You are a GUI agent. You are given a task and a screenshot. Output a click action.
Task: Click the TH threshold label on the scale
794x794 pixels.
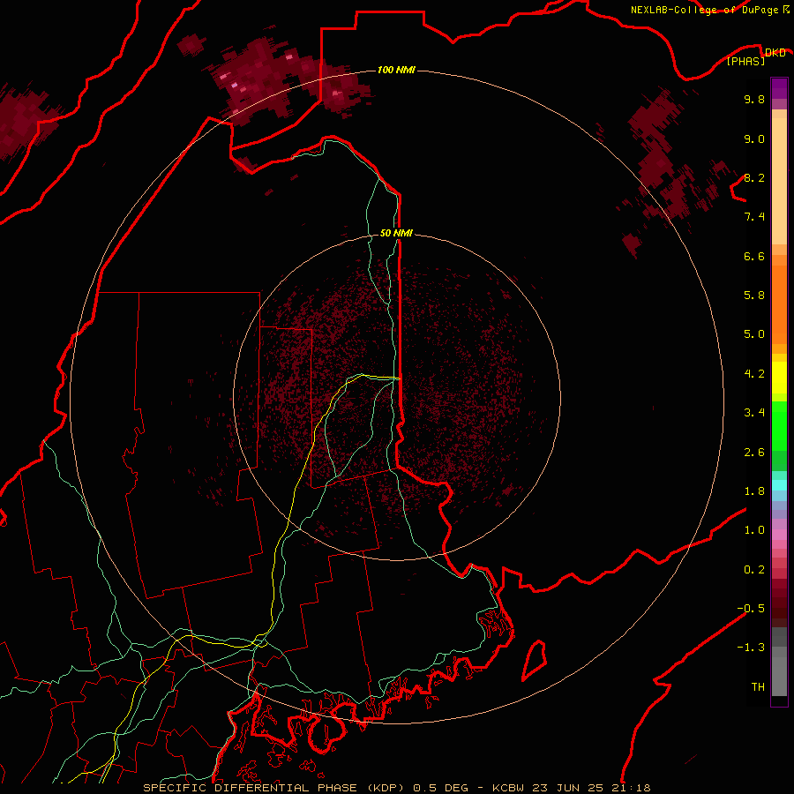click(758, 687)
